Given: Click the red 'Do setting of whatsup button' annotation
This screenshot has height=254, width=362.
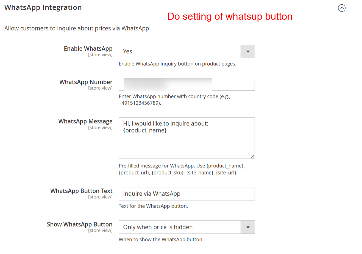Looking at the screenshot, I should [230, 16].
